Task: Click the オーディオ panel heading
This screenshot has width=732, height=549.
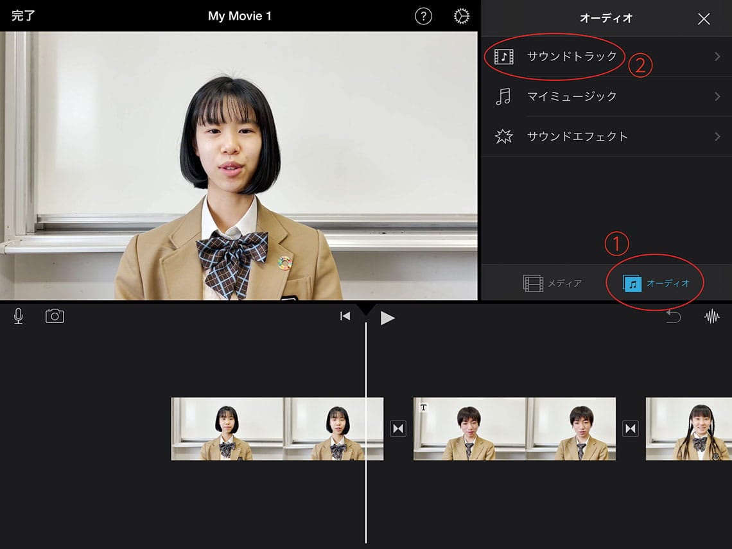Action: tap(606, 18)
